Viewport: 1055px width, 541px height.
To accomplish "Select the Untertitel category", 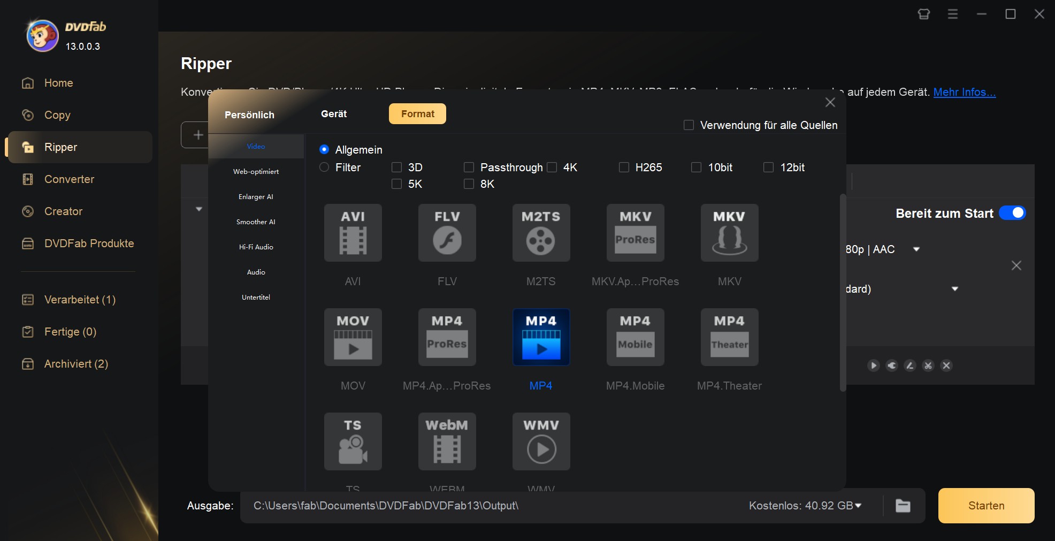I will click(x=256, y=298).
